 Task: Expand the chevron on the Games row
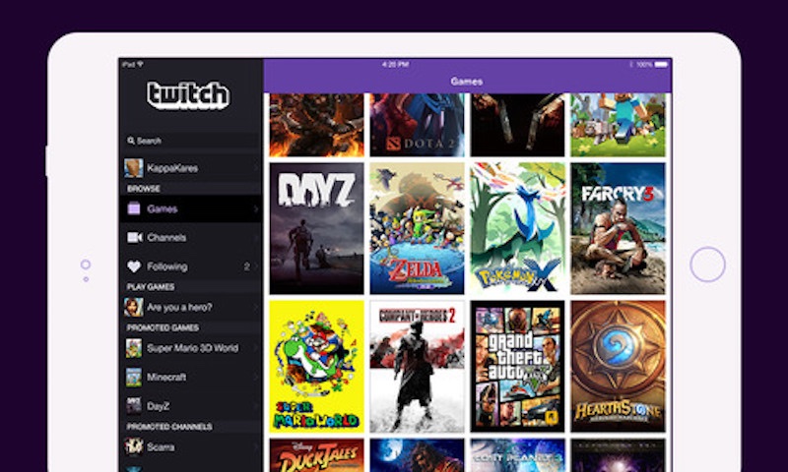pyautogui.click(x=256, y=208)
